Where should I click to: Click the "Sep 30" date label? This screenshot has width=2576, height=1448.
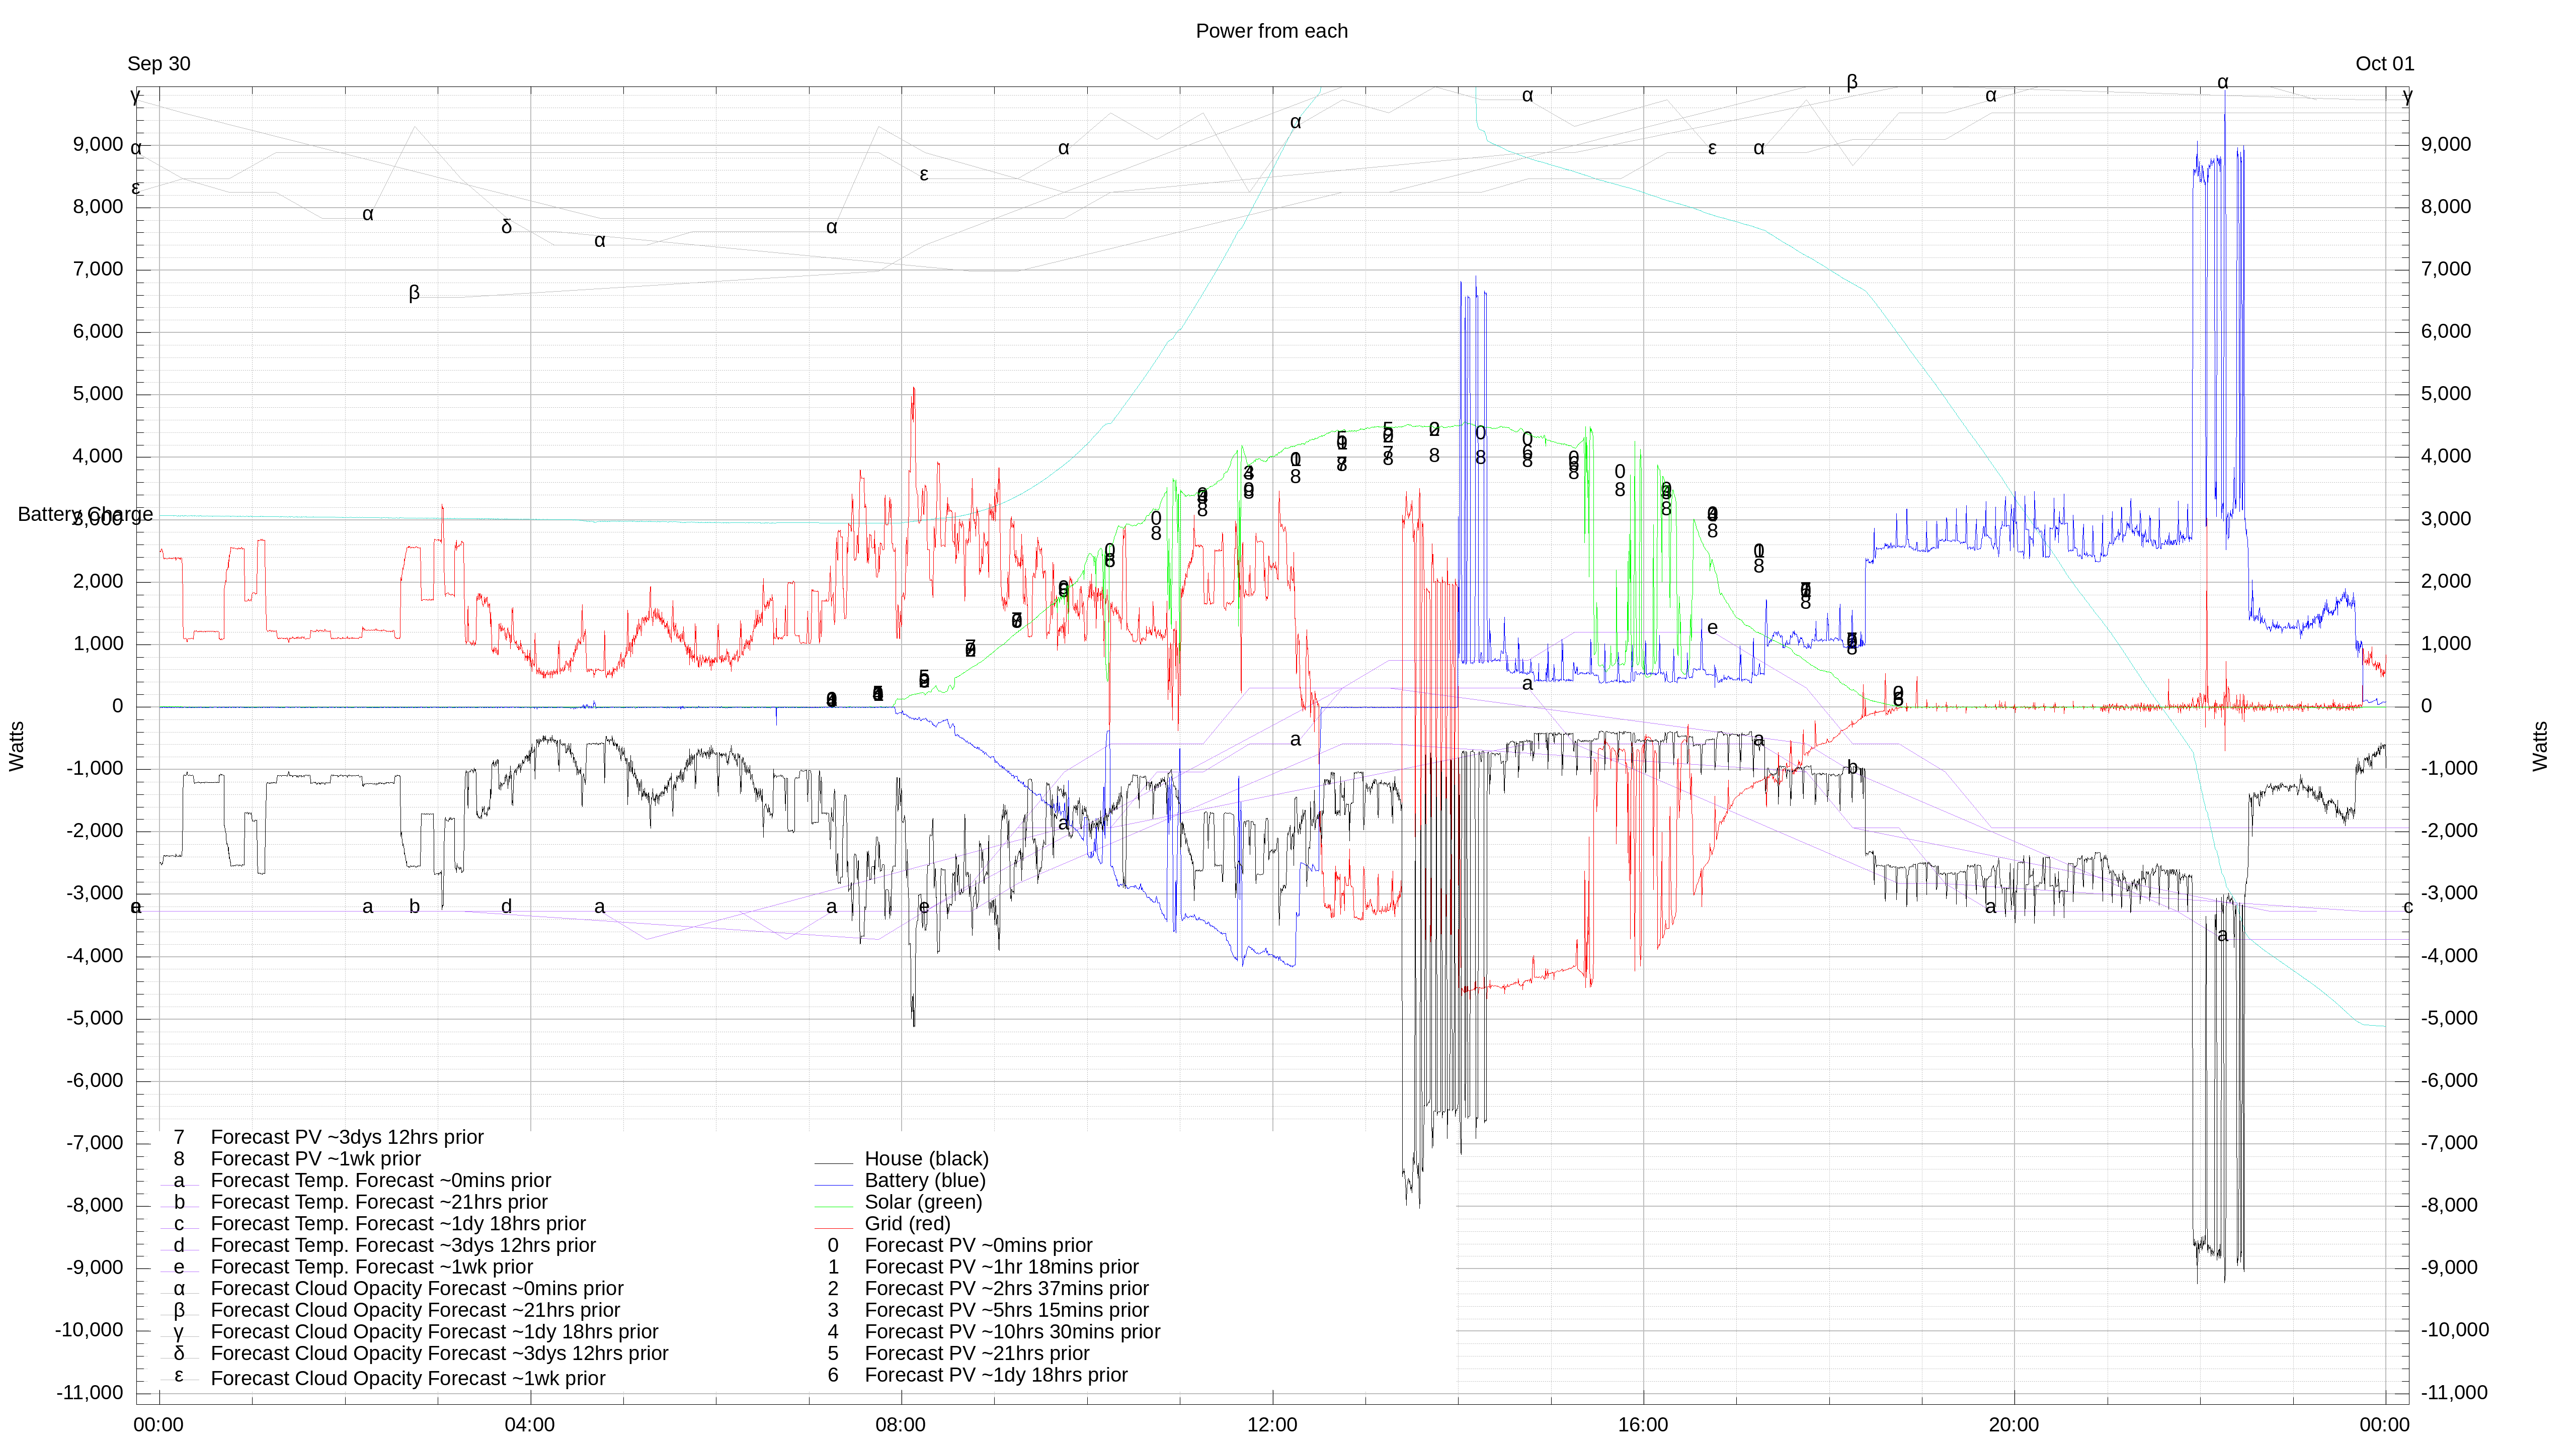point(159,64)
